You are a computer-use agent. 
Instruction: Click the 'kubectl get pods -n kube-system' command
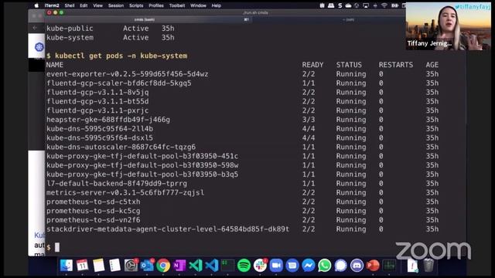121,56
